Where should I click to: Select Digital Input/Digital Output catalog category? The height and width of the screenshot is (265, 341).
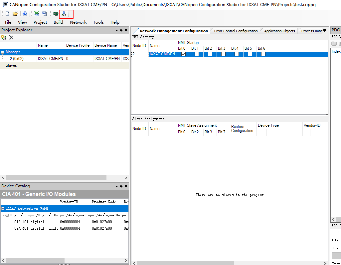point(69,215)
